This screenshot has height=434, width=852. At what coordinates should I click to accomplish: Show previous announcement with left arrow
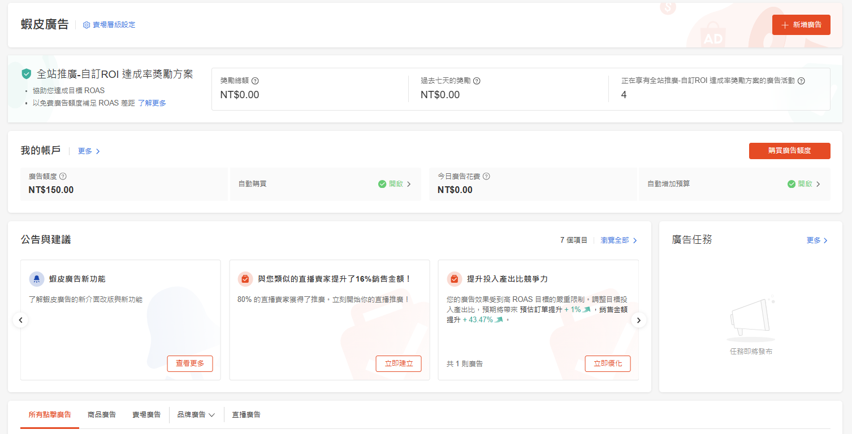(x=20, y=320)
